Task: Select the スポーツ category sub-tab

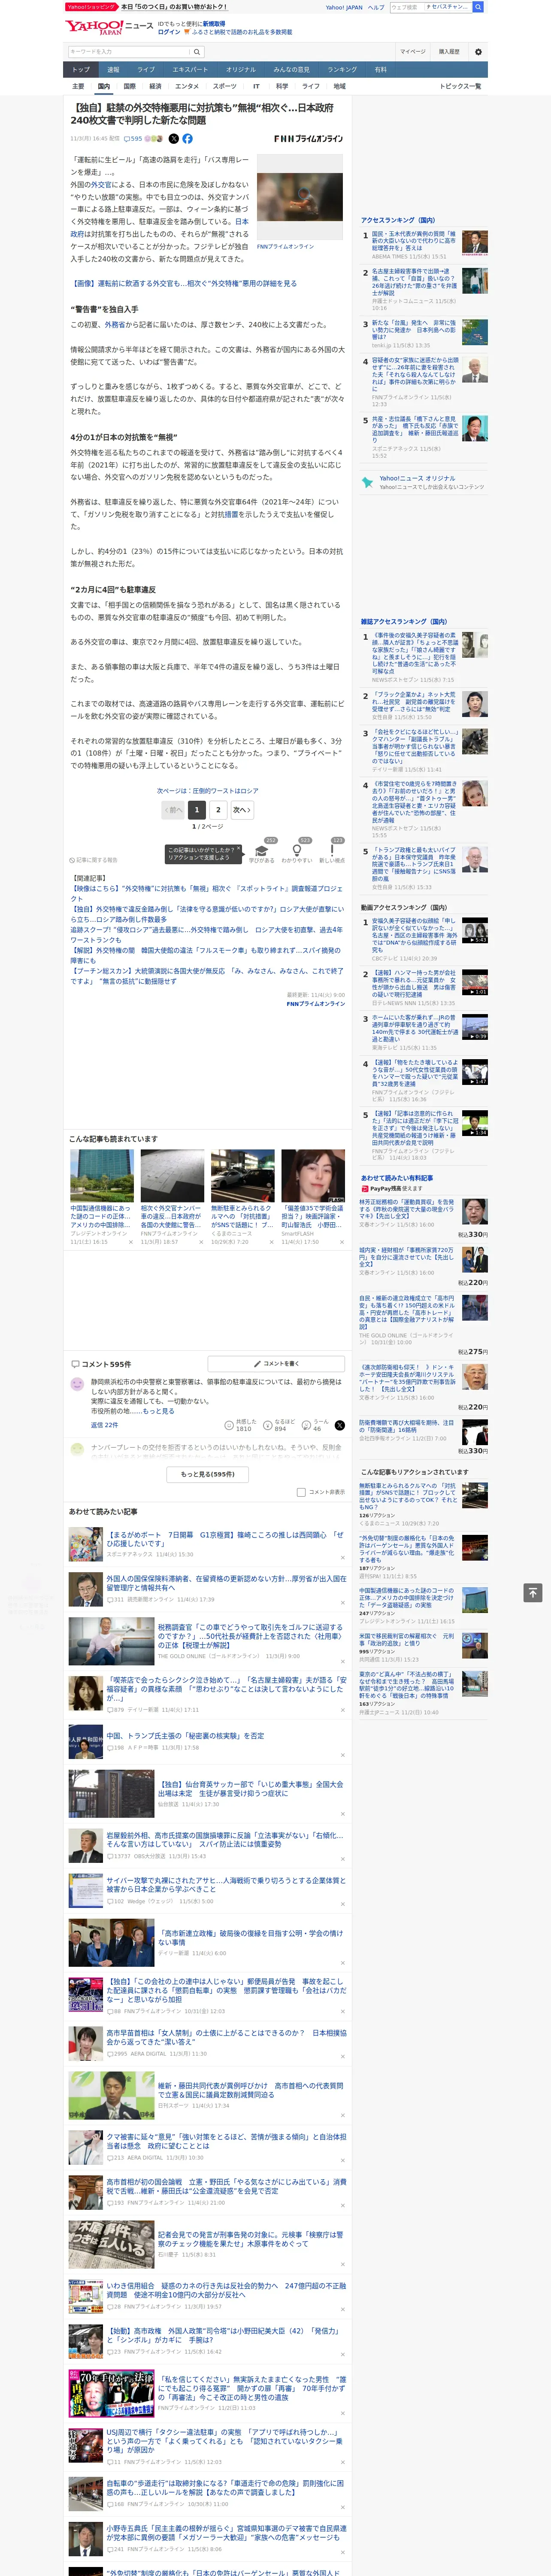Action: (x=225, y=86)
